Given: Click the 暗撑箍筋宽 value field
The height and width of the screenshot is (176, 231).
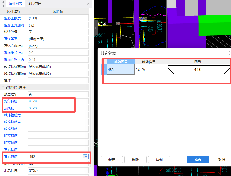Looking at the screenshot, I should pos(58,115).
